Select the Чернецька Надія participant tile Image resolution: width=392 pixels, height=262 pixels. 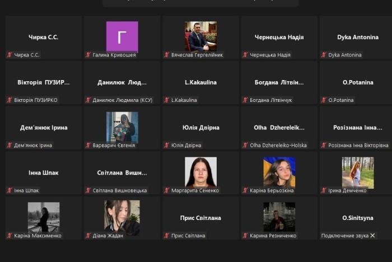[x=279, y=38]
